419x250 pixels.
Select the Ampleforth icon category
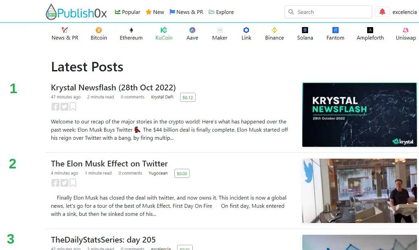[x=370, y=34]
